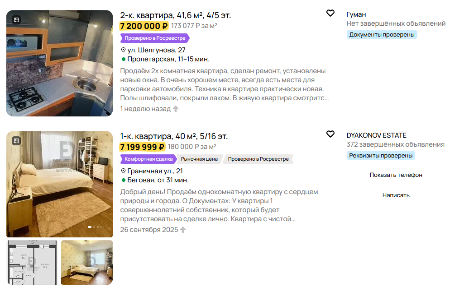Click floor plan icon on kitchen photo
The image size is (469, 292).
click(16, 20)
